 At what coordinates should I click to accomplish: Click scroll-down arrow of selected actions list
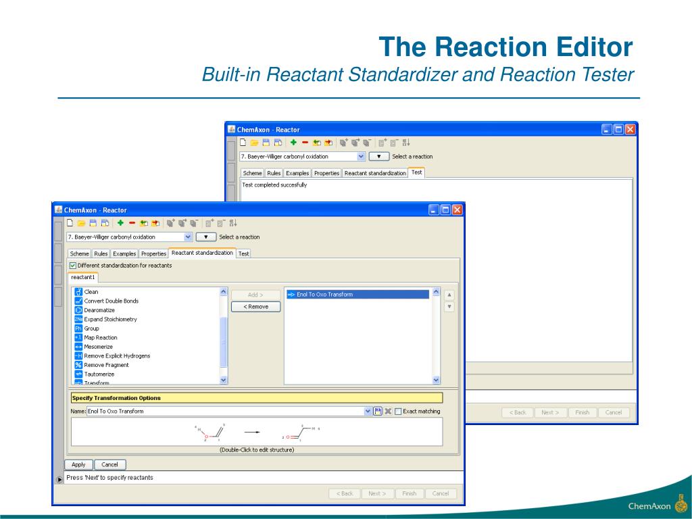pyautogui.click(x=436, y=380)
